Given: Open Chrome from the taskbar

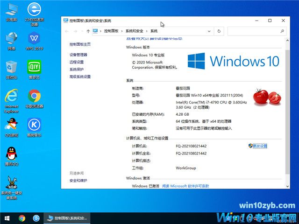Looking at the screenshot, I should tap(22, 218).
